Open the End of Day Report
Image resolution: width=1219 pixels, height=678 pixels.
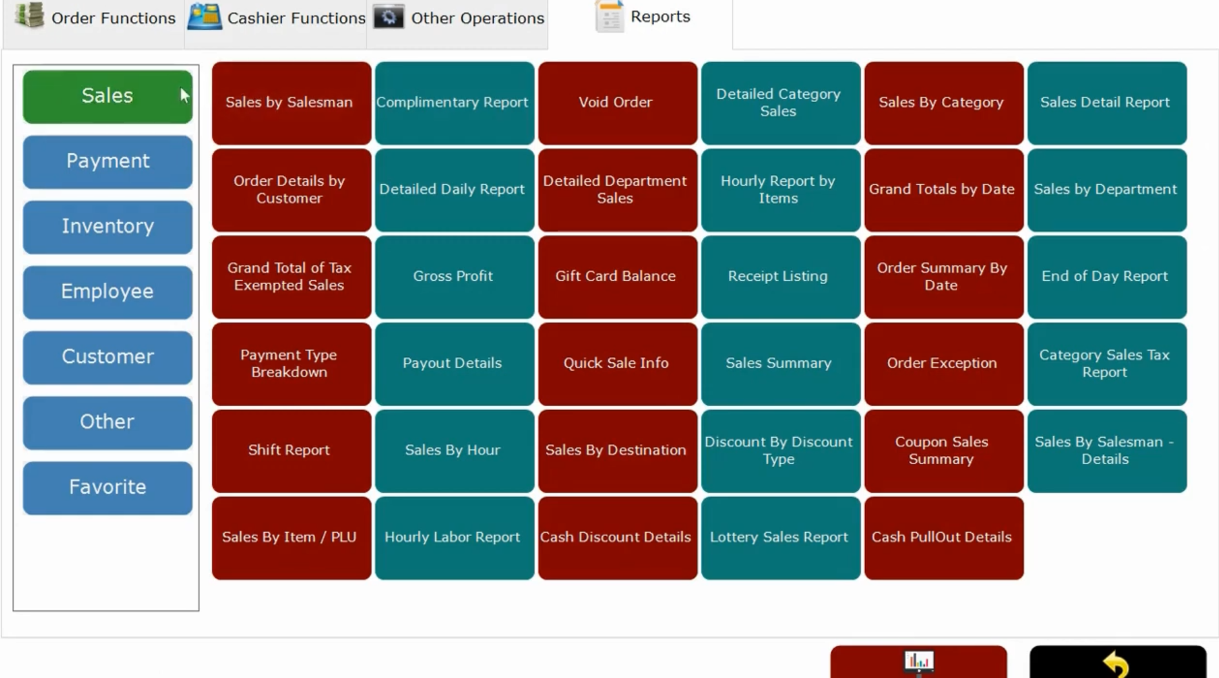(1105, 276)
